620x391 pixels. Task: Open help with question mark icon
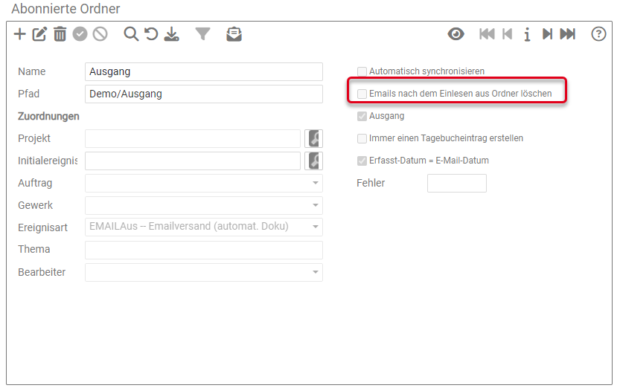coord(598,34)
